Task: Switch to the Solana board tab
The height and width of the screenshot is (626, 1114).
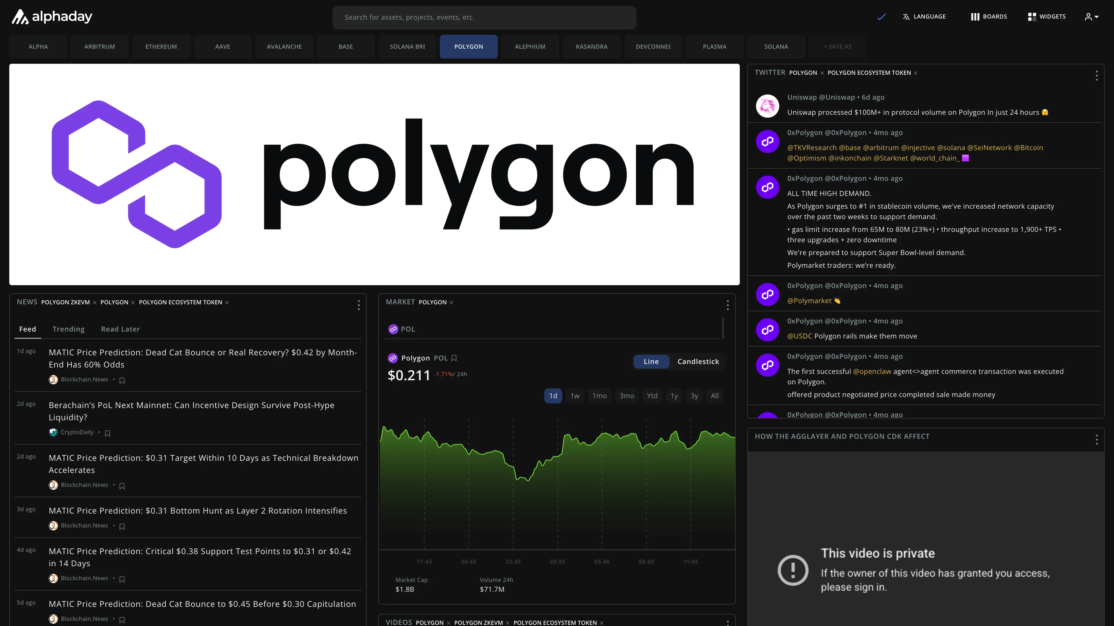Action: (x=776, y=47)
